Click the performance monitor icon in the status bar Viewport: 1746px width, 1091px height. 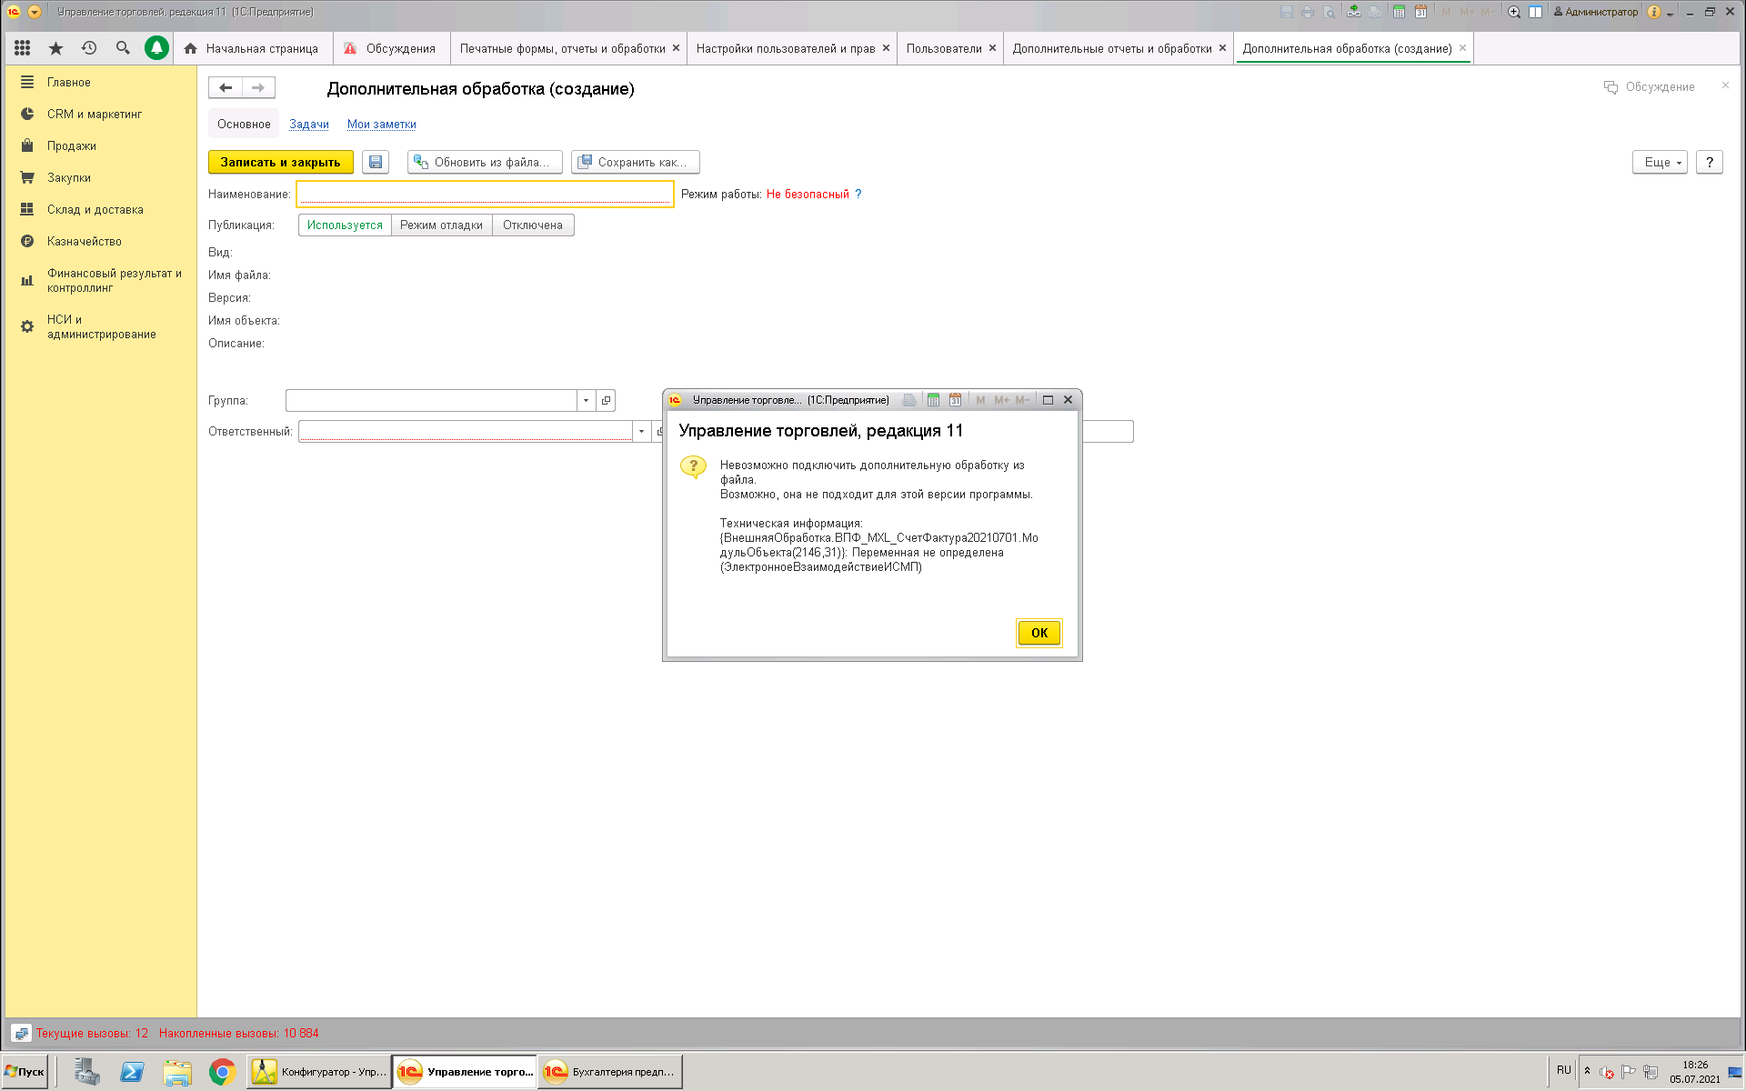[21, 1034]
